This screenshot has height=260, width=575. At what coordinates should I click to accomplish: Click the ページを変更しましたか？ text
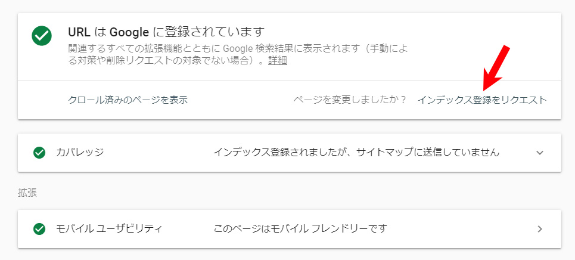point(350,100)
